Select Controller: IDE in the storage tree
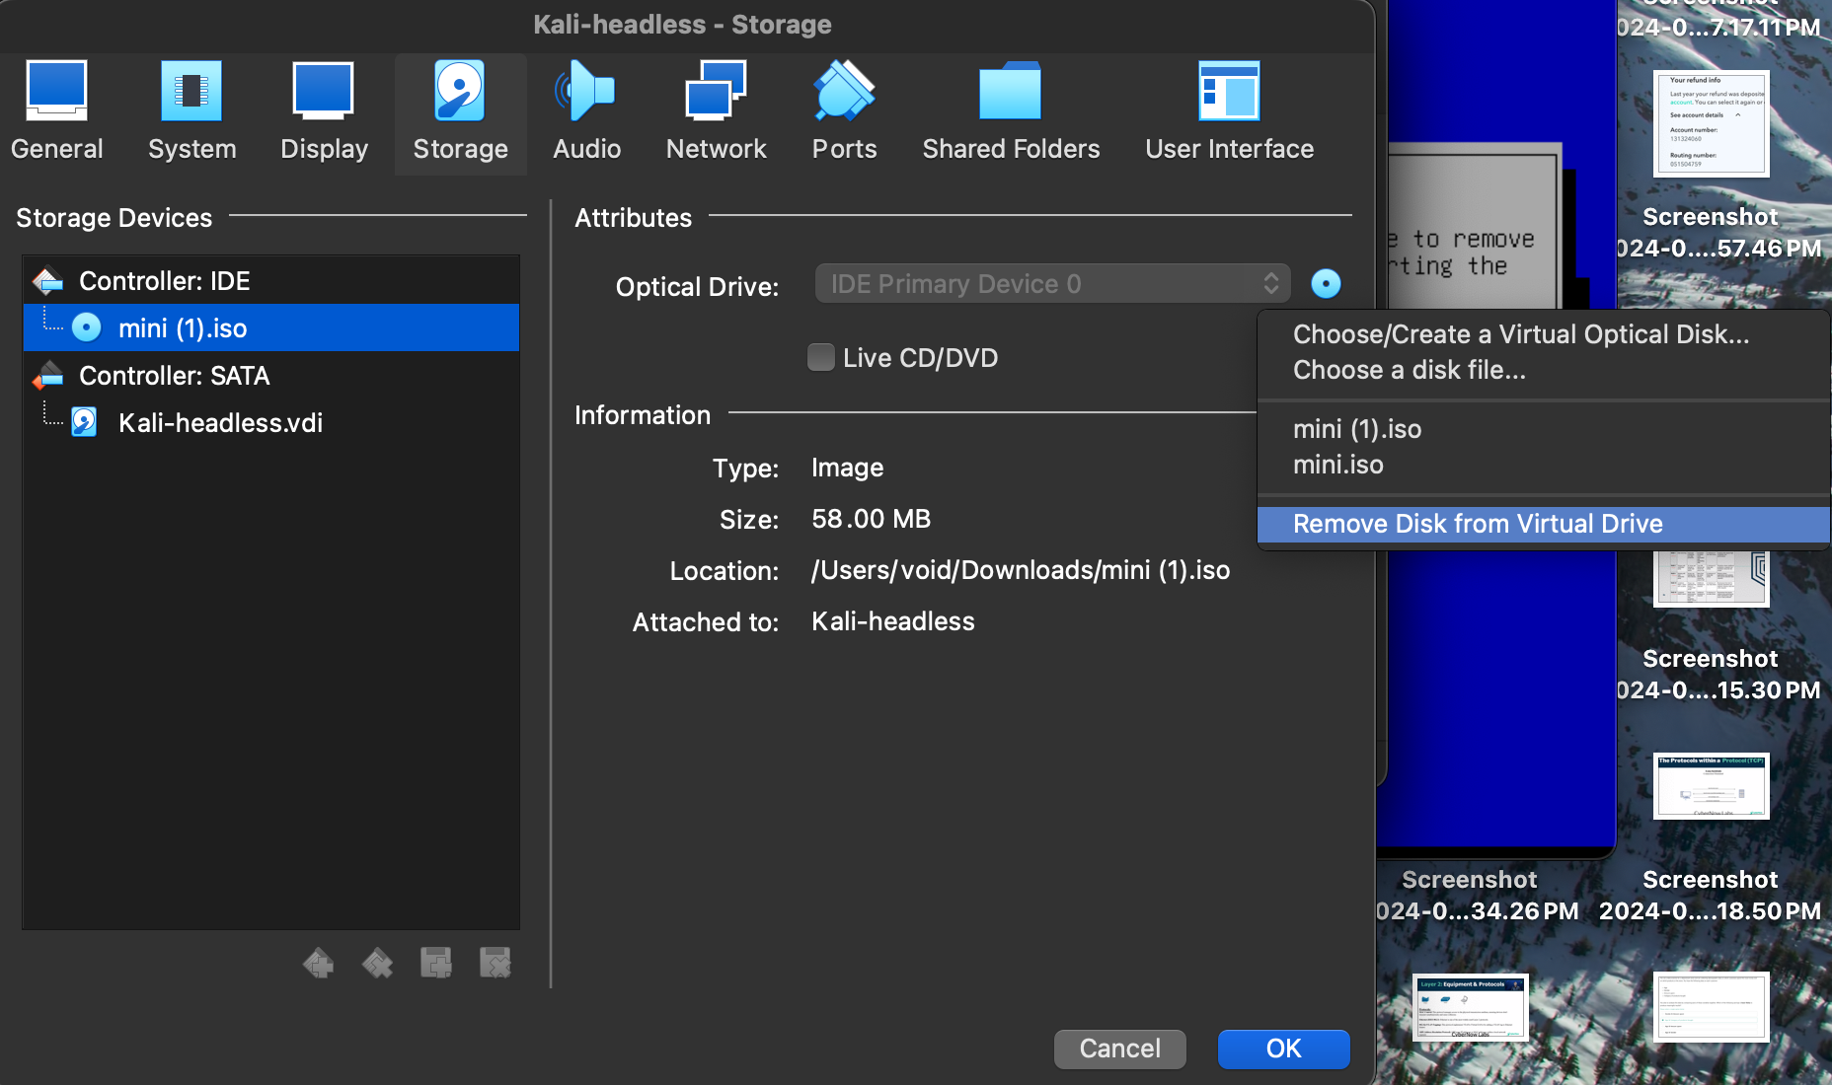 coord(271,281)
